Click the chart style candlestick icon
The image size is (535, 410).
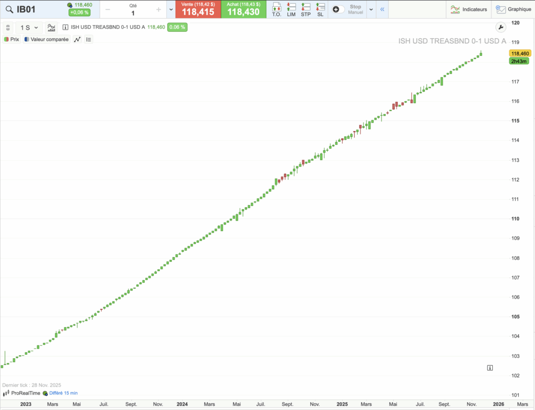tap(52, 28)
